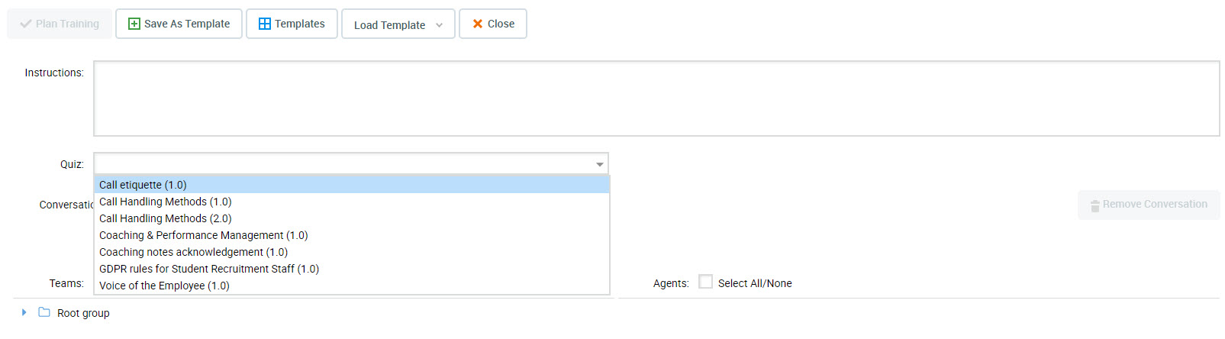Click the Plan Training checkmark icon
The width and height of the screenshot is (1225, 339).
(x=26, y=24)
